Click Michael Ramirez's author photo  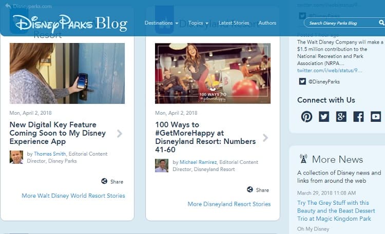coord(162,165)
